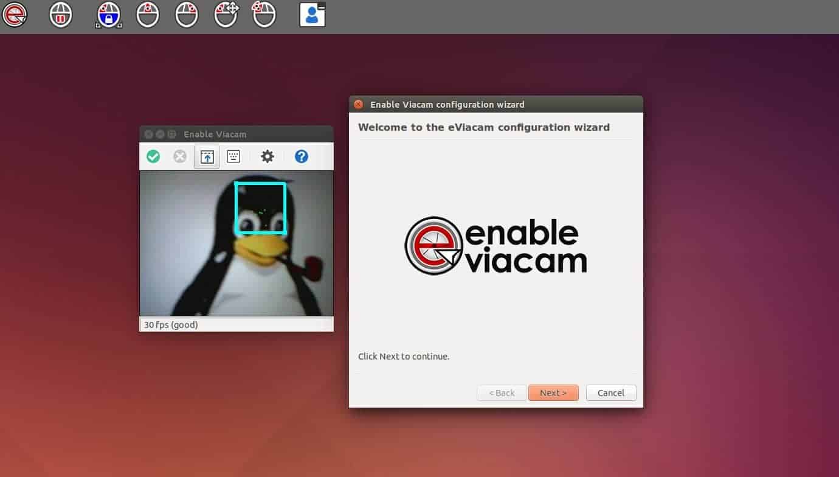Click the eViacam logo in the click bar
The image size is (839, 477).
point(15,14)
